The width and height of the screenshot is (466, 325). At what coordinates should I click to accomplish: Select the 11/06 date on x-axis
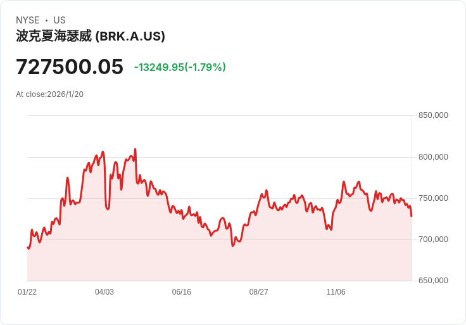pyautogui.click(x=336, y=292)
